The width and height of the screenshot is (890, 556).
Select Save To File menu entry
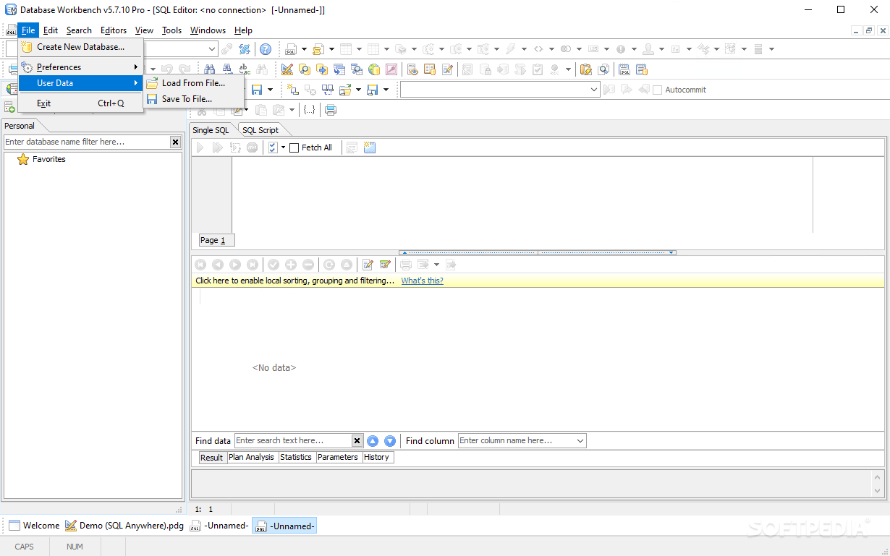[194, 99]
